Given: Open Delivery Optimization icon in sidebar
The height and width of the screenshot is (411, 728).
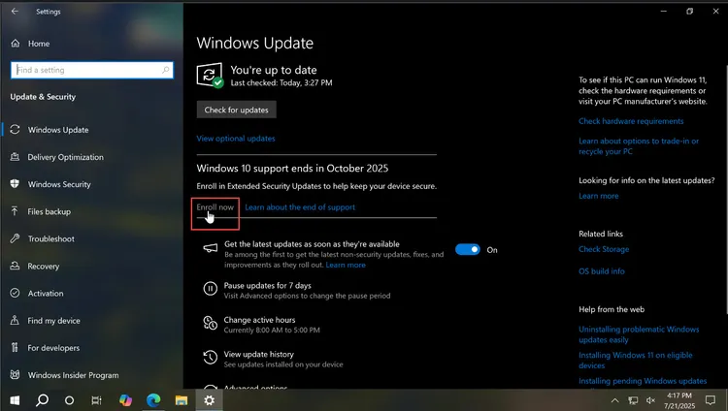Looking at the screenshot, I should [x=15, y=157].
